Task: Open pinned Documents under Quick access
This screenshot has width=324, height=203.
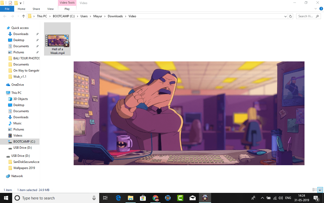Action: click(x=21, y=46)
